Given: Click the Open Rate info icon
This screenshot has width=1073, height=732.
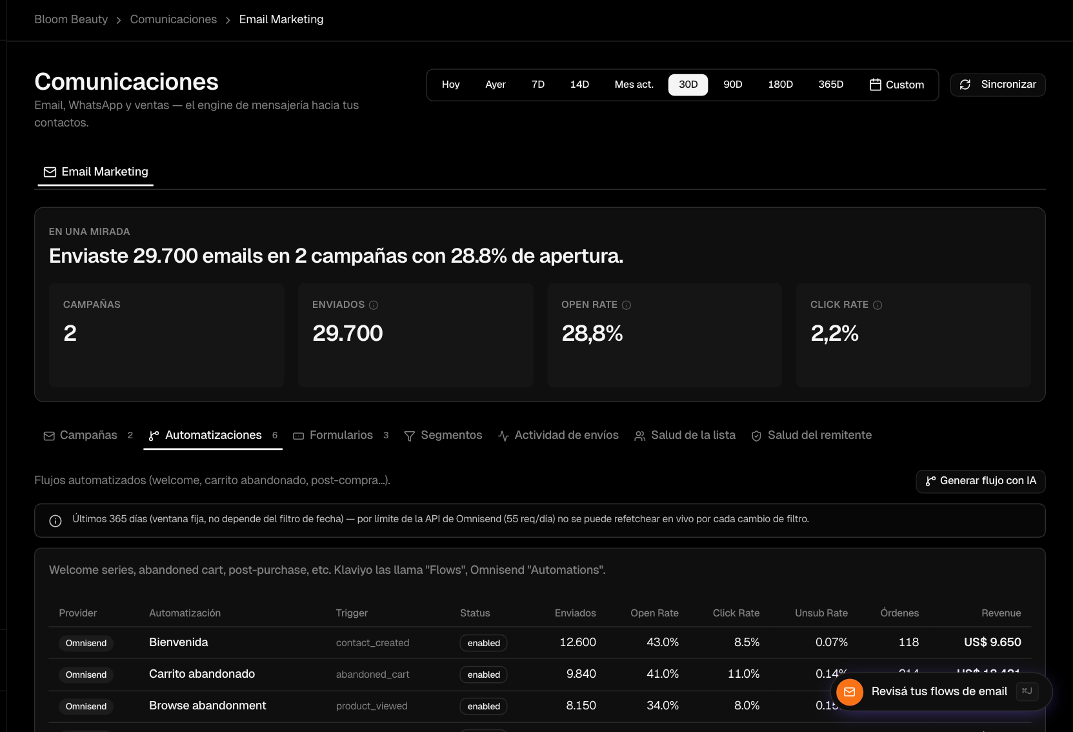Looking at the screenshot, I should click(x=627, y=305).
